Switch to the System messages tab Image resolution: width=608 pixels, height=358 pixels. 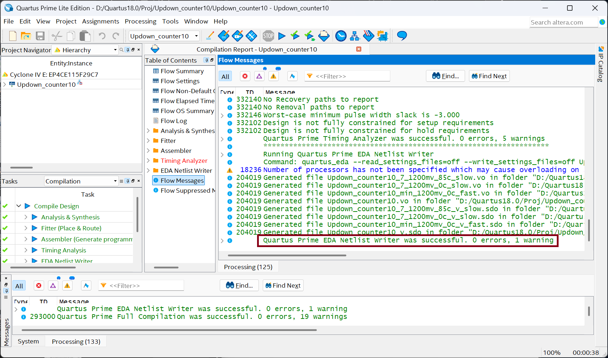pyautogui.click(x=28, y=341)
